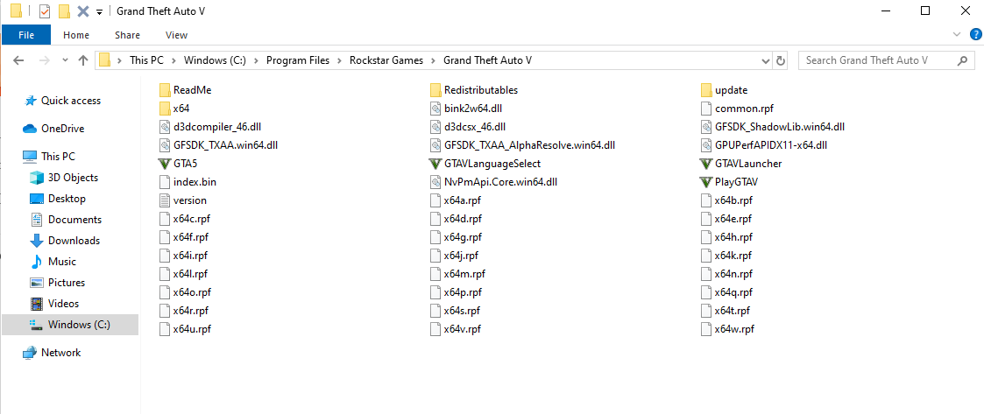
Task: Go up one folder level
Action: click(x=83, y=61)
